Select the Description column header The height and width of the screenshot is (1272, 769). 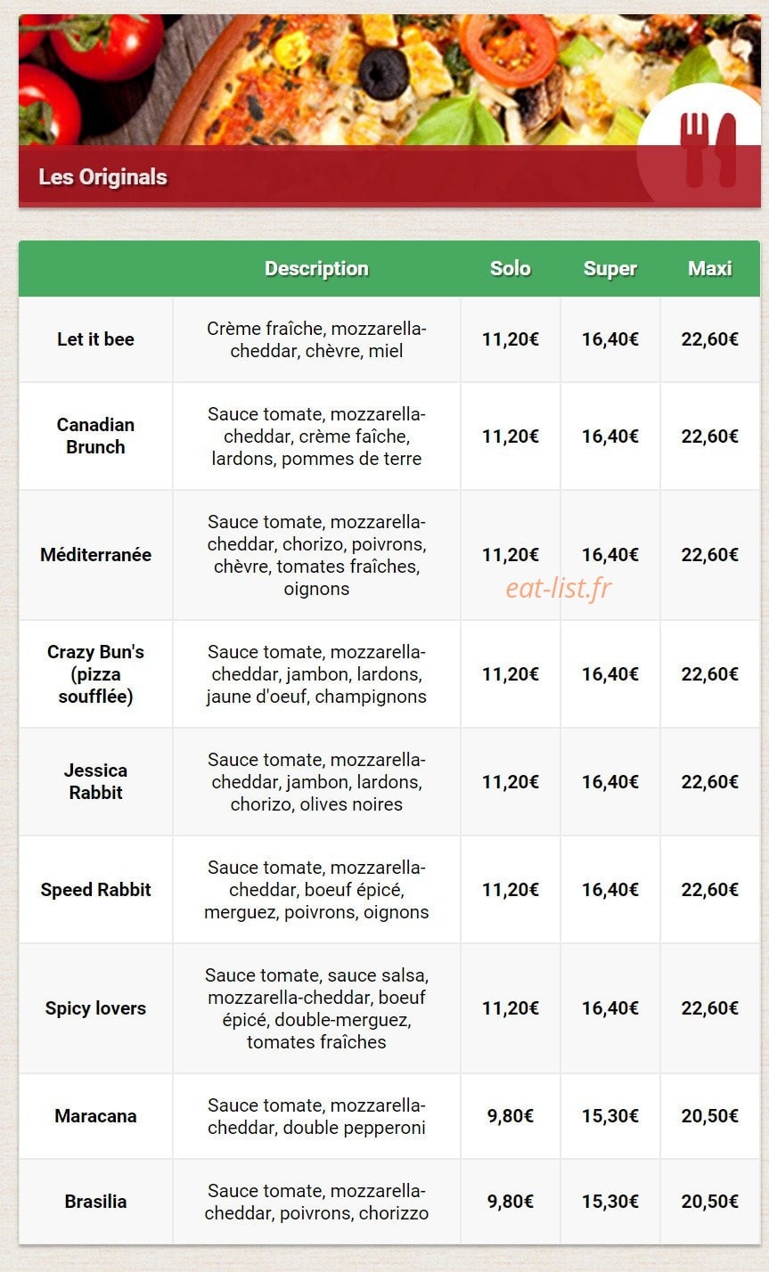(x=316, y=268)
